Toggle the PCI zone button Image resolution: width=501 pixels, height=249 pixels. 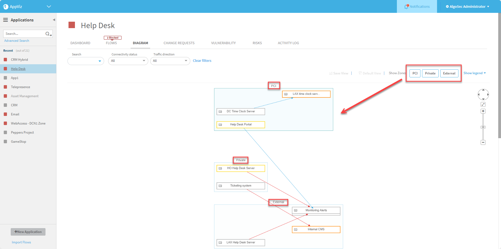[415, 73]
